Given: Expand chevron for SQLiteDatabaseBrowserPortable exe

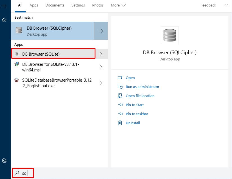Looking at the screenshot, I should click(101, 83).
